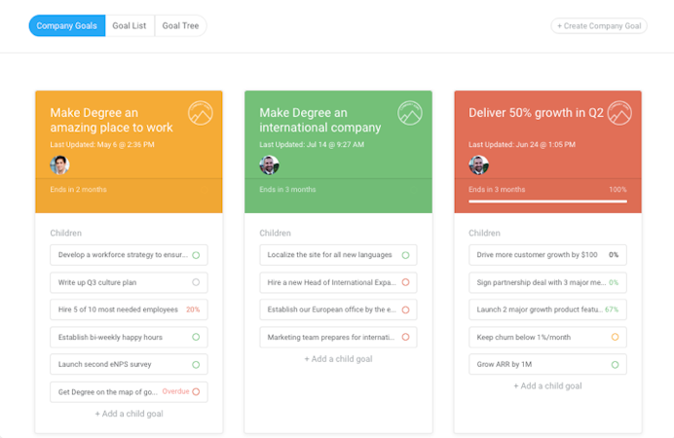Click 'Ends in 2 months' on orange card
The width and height of the screenshot is (674, 438).
pyautogui.click(x=78, y=190)
